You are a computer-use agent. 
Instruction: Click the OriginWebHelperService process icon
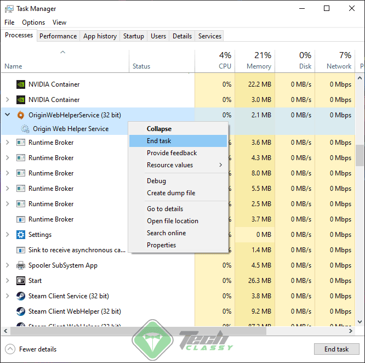(21, 115)
